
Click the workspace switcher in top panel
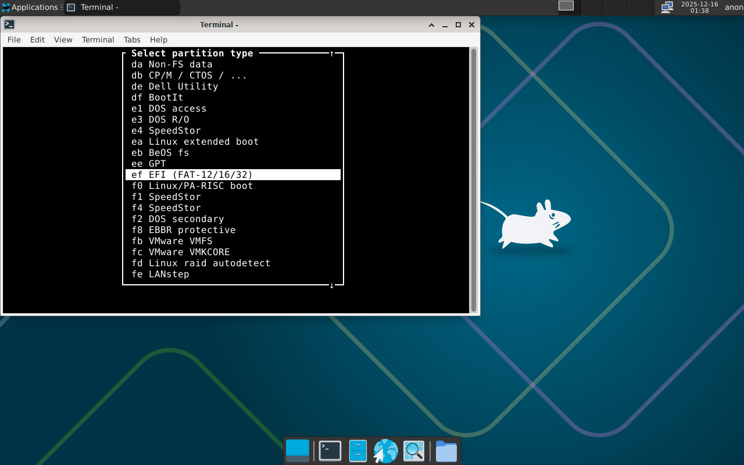[x=566, y=6]
